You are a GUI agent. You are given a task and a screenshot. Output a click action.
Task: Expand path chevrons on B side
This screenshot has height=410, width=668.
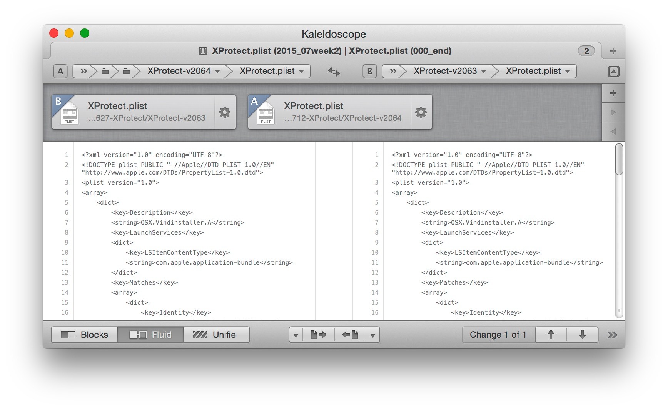(393, 71)
